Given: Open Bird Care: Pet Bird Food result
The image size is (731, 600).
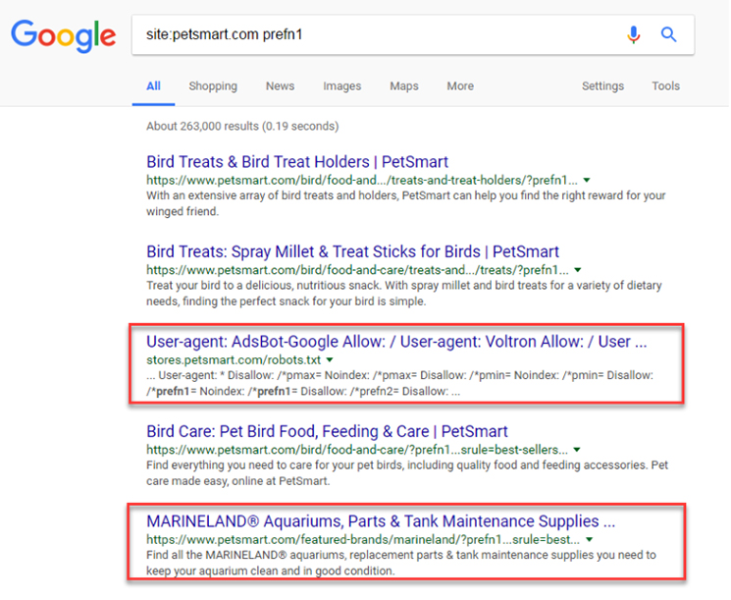Looking at the screenshot, I should (328, 431).
